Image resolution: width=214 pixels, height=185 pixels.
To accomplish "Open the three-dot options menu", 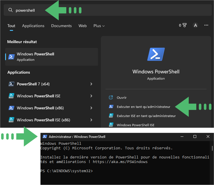I will point(206,25).
